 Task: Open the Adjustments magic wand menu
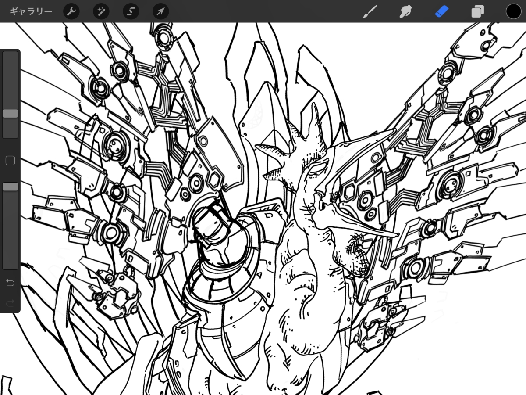[101, 11]
